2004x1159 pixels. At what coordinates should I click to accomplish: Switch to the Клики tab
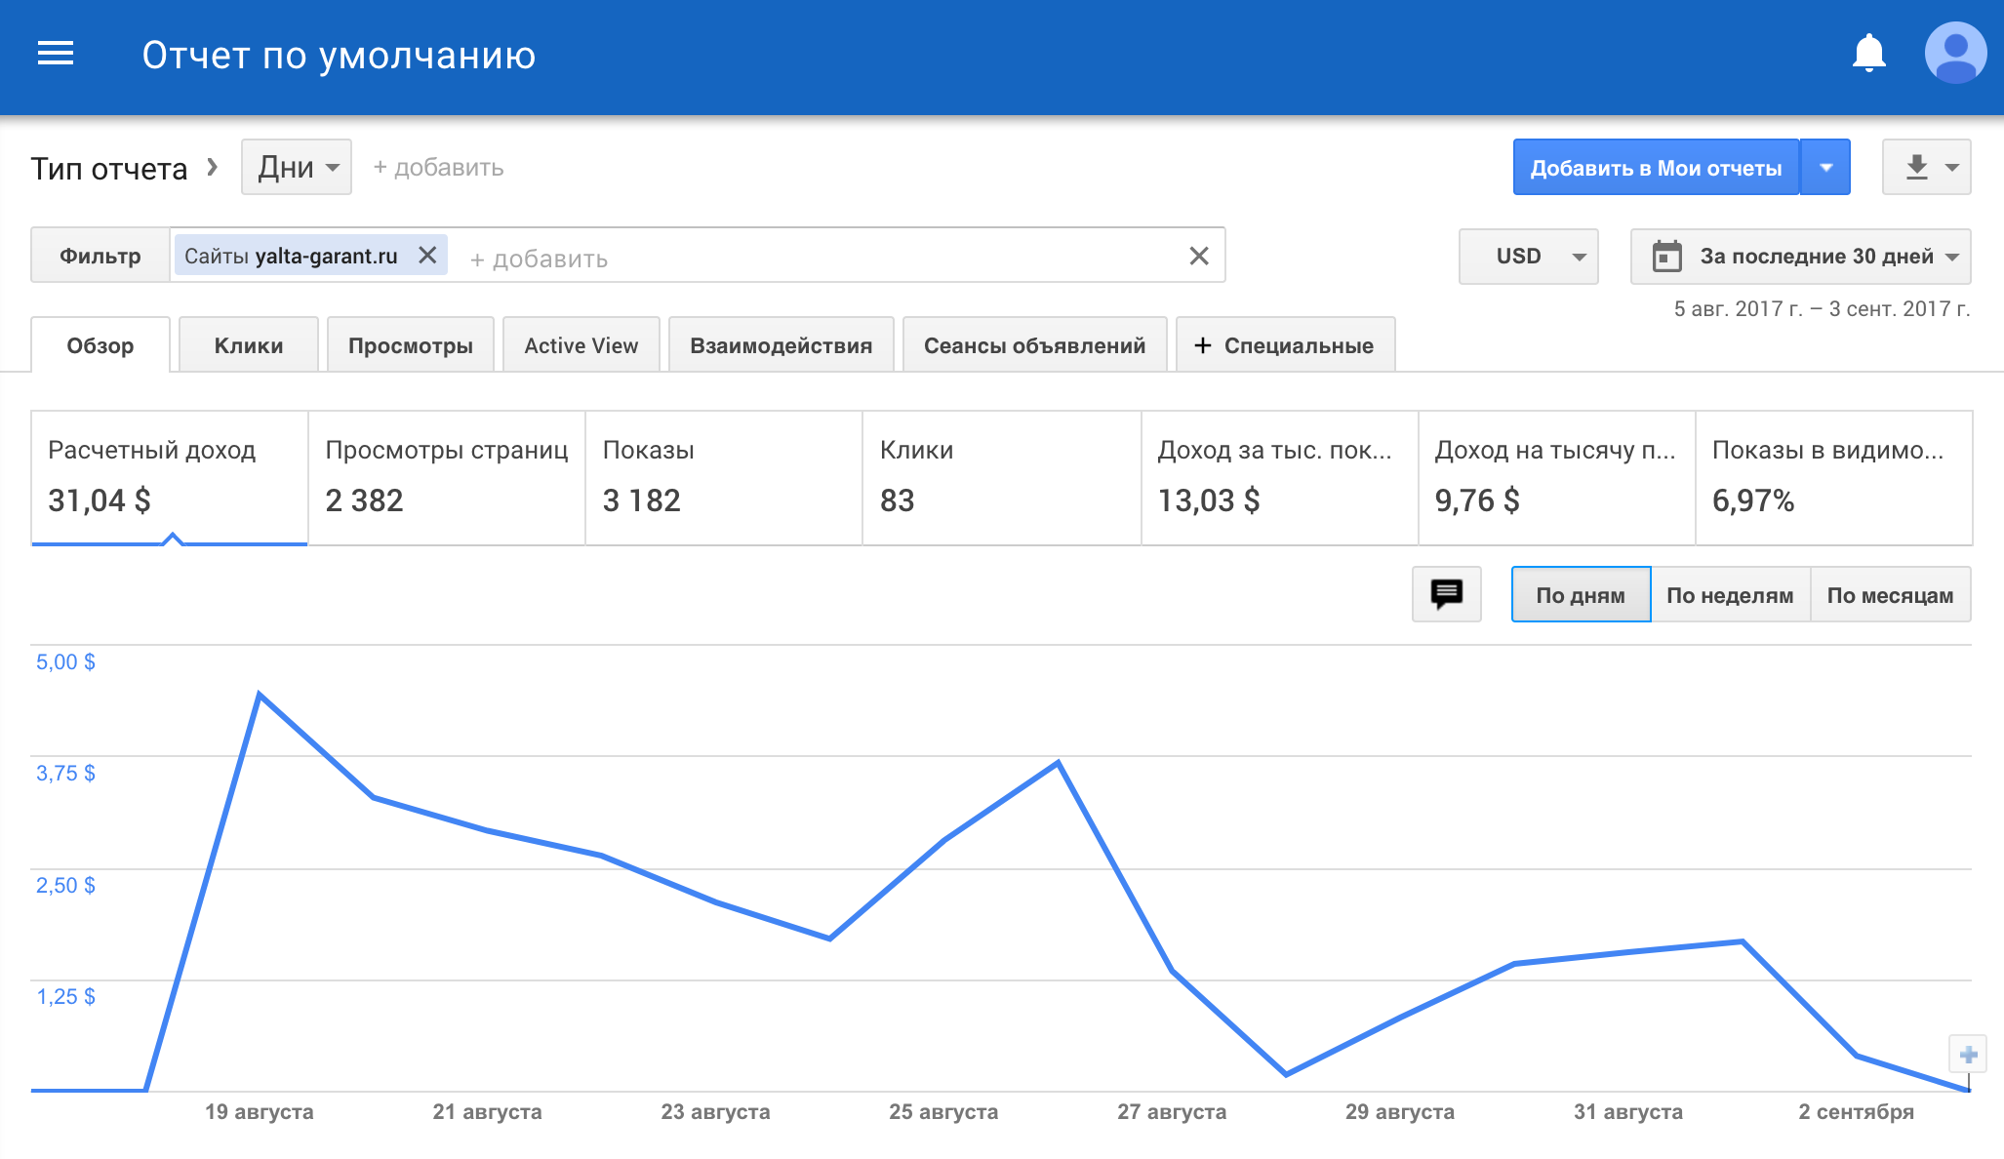(249, 345)
